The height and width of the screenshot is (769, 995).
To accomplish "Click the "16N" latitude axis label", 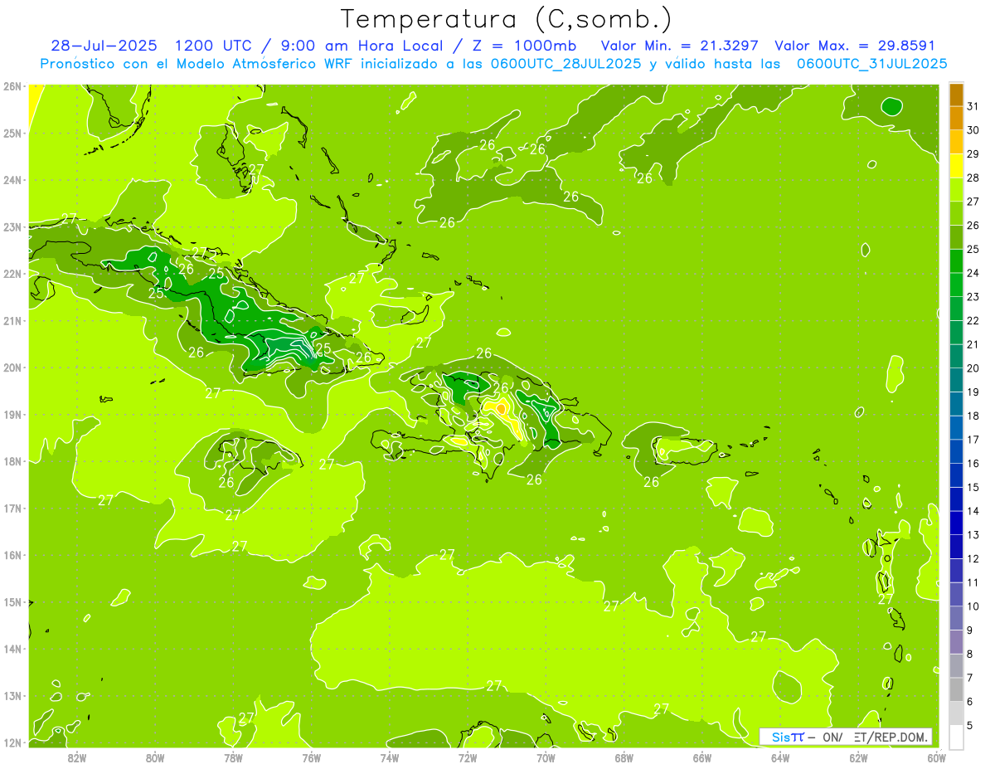I will pos(12,555).
